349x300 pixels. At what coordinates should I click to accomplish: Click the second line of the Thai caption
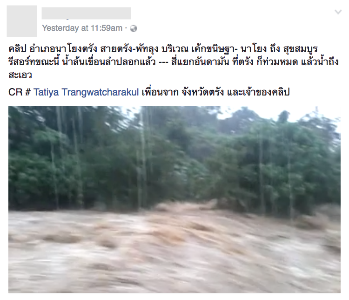(174, 62)
